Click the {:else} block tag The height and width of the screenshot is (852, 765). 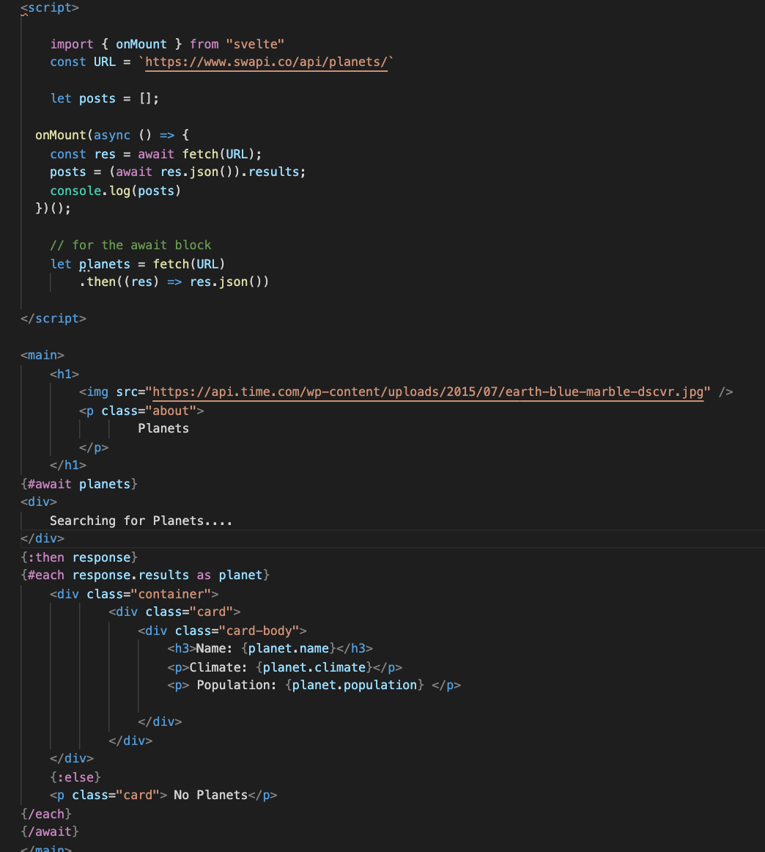point(78,776)
